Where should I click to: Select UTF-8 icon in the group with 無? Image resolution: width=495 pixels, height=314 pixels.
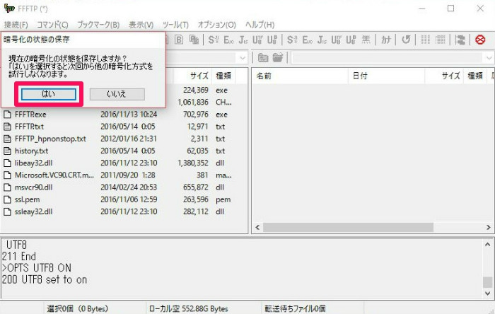click(x=336, y=40)
